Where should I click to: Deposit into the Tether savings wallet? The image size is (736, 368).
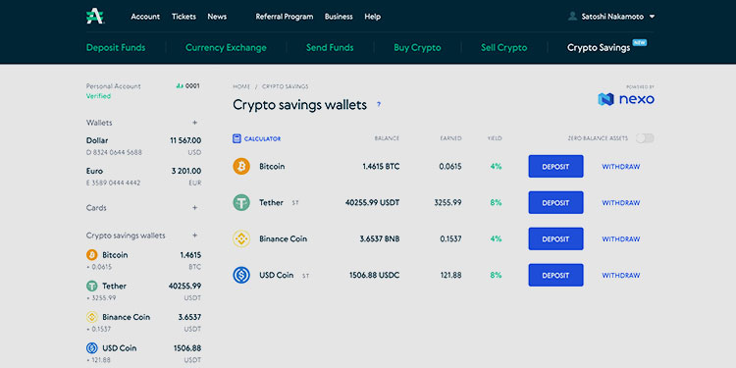click(x=555, y=202)
